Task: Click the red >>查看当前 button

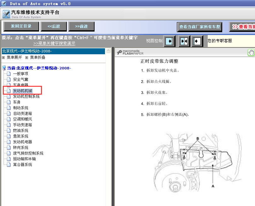Action: (242, 27)
